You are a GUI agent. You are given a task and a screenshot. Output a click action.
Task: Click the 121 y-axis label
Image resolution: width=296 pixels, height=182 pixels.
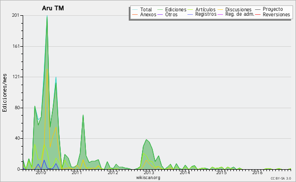[16, 77]
